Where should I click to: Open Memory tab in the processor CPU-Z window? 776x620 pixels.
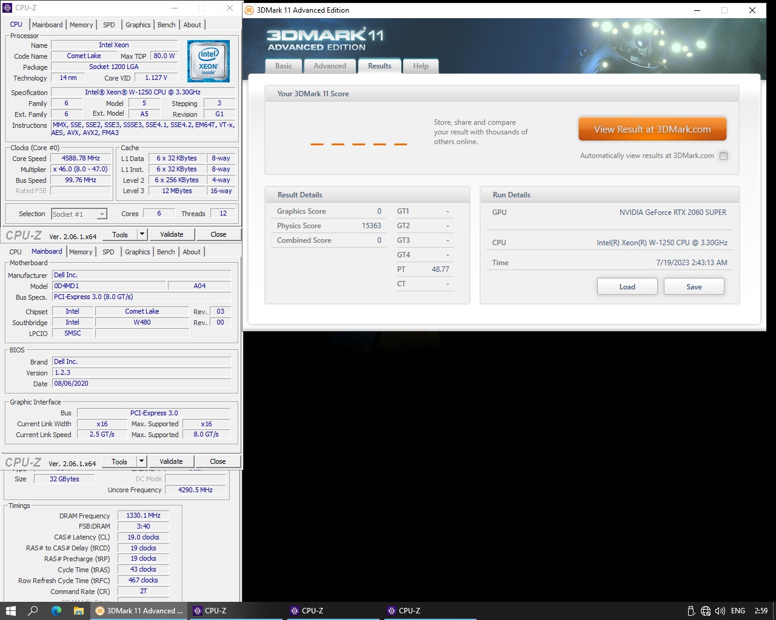pos(81,25)
